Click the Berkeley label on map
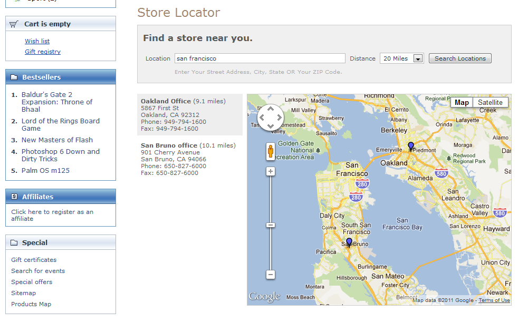Screen dimensions: 518x322 [x=394, y=130]
